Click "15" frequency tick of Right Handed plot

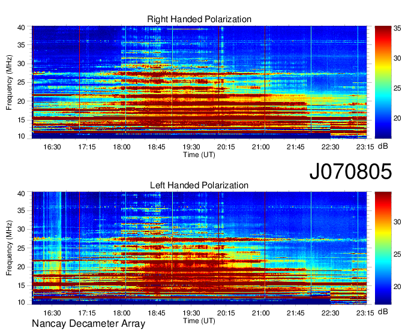tap(21, 120)
